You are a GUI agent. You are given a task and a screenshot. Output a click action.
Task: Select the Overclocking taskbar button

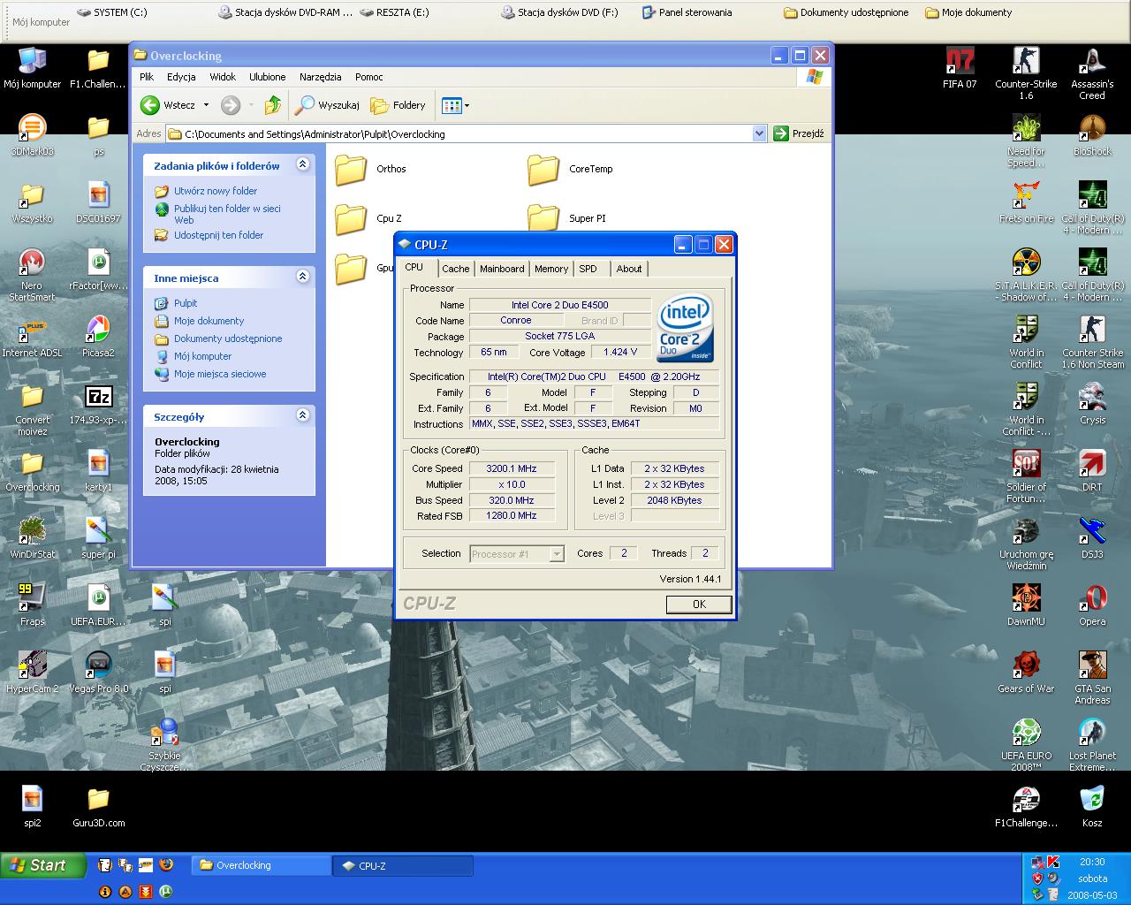[262, 865]
